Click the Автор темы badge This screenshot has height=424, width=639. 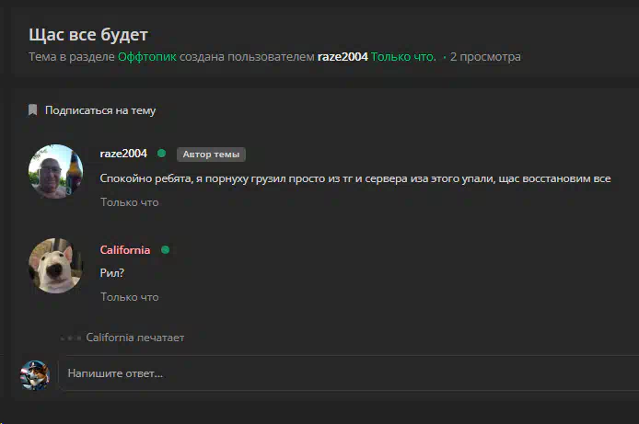[211, 155]
